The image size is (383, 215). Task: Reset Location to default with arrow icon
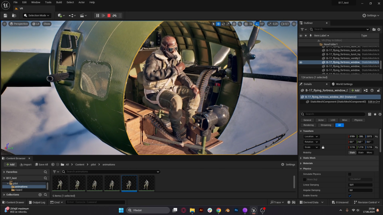pos(376,137)
